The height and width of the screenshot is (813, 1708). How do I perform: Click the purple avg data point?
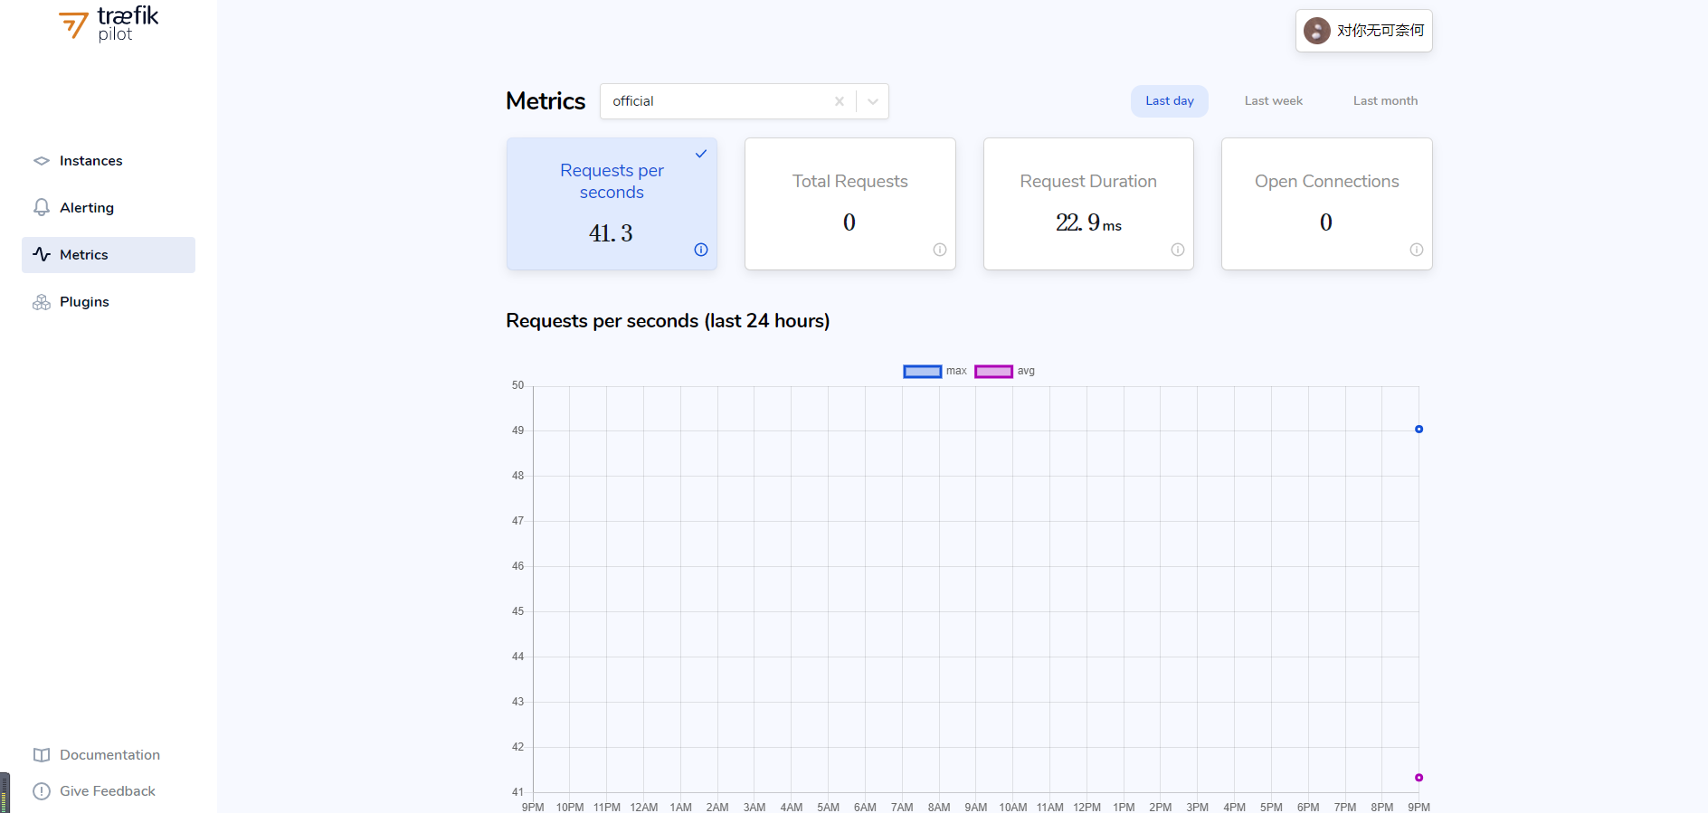point(1419,778)
